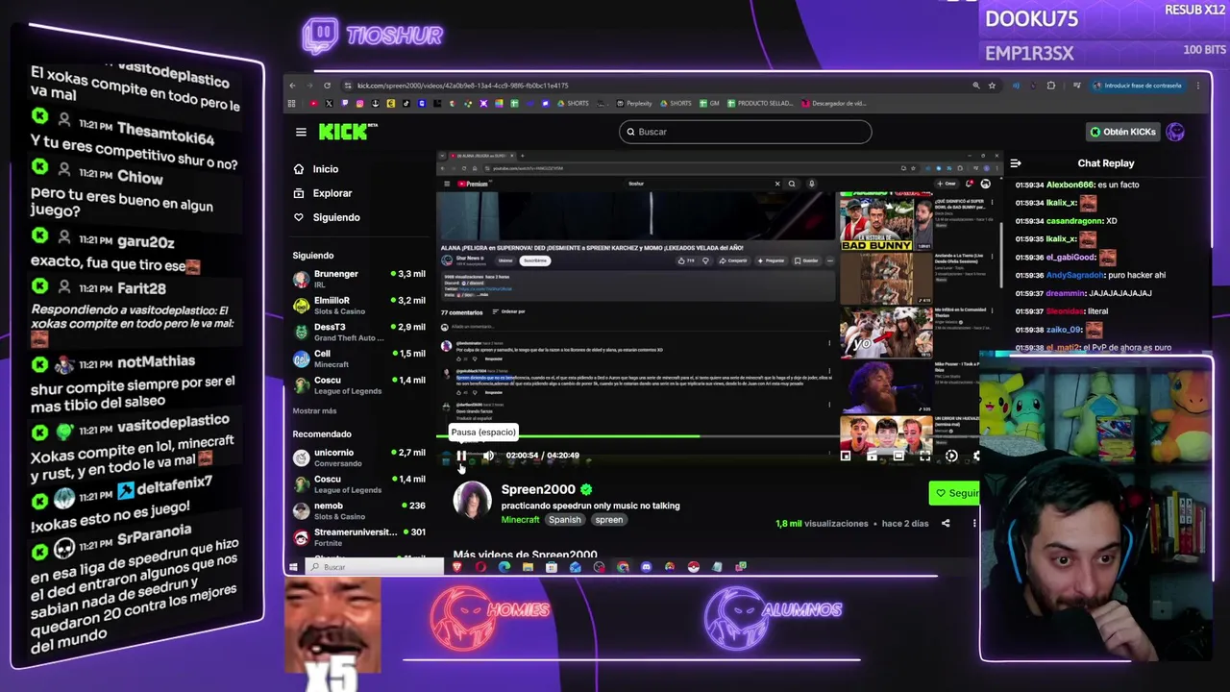
Task: Click the green KICK logo
Action: pos(347,132)
